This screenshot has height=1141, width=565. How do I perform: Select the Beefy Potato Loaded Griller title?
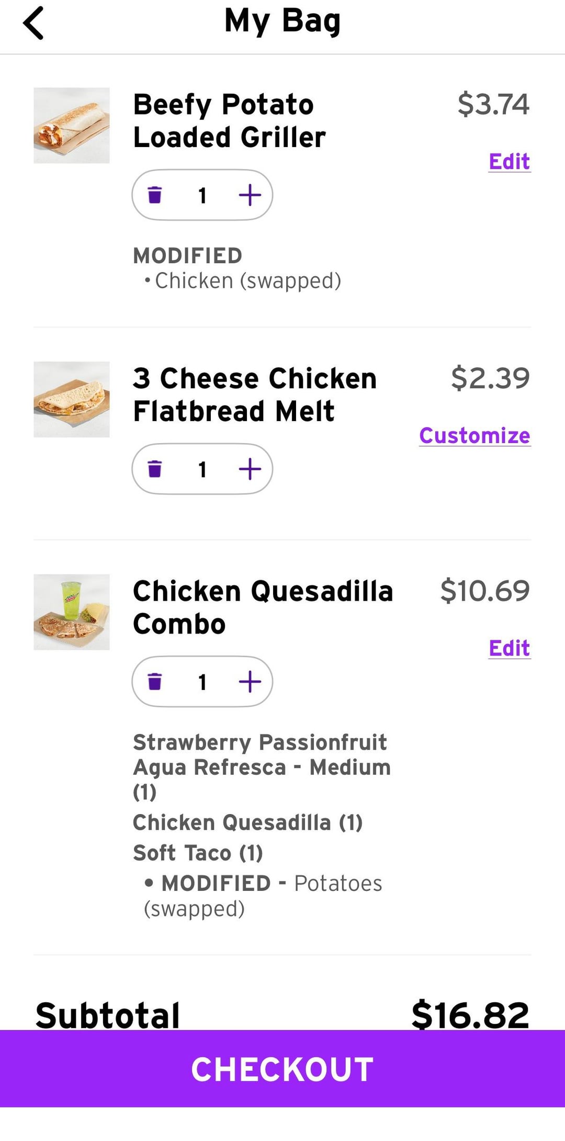point(229,121)
